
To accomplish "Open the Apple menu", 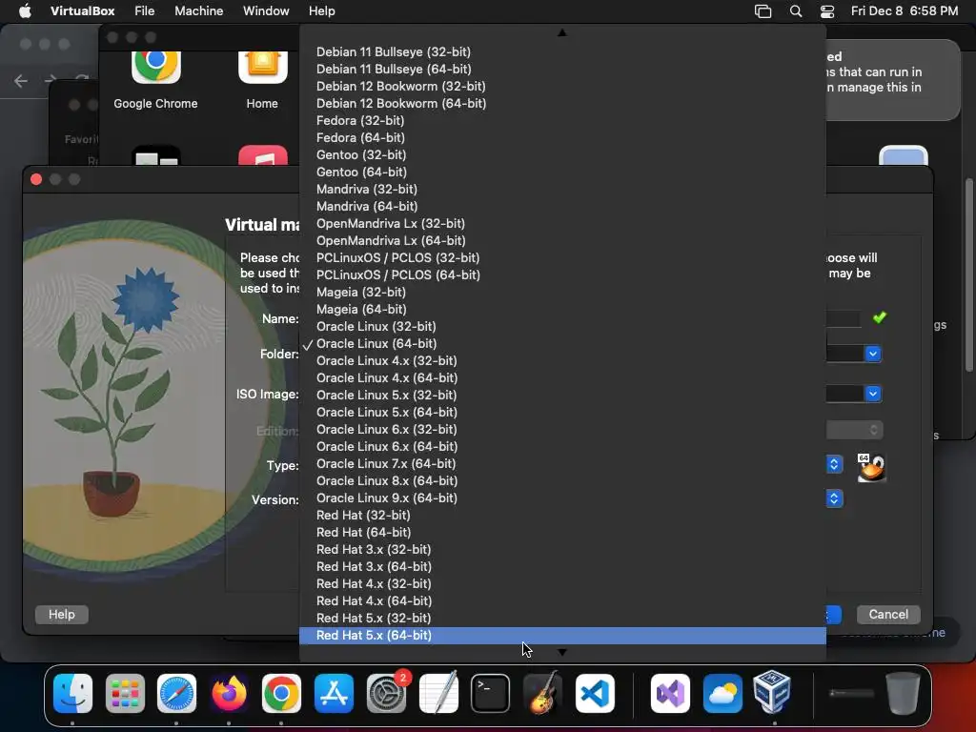I will (25, 11).
